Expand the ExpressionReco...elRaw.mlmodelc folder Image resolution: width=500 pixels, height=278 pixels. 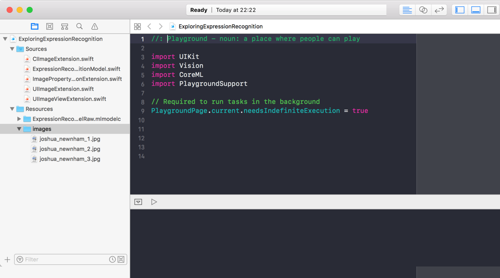click(19, 119)
